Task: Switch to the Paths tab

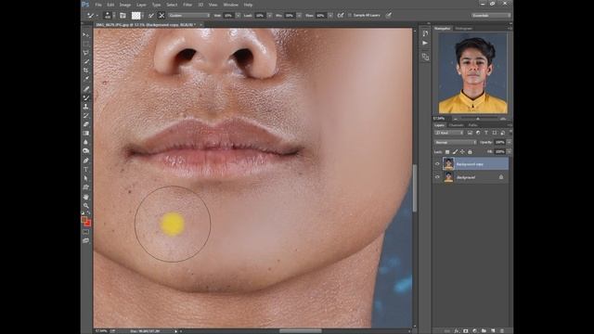Action: coord(472,125)
